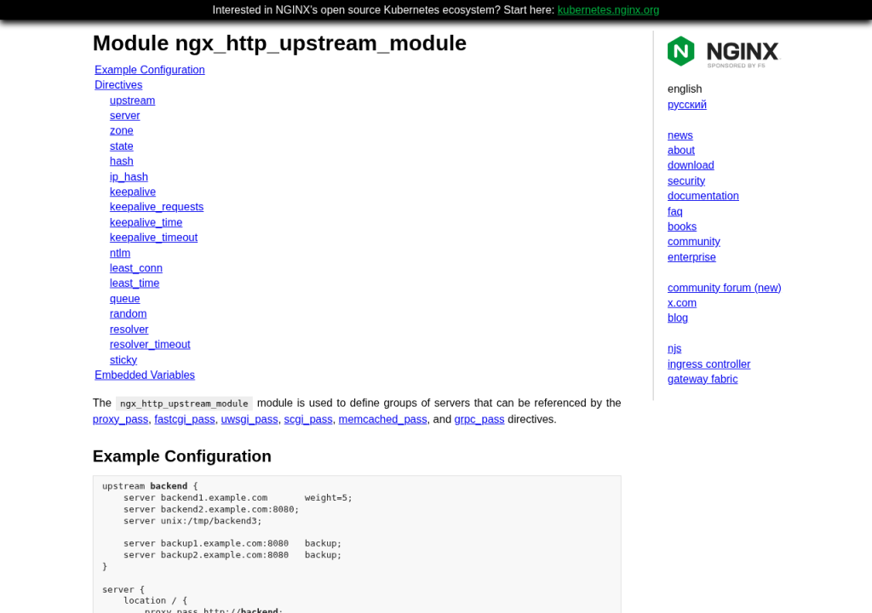
Task: Open the enterprise sidebar link
Action: coord(691,256)
